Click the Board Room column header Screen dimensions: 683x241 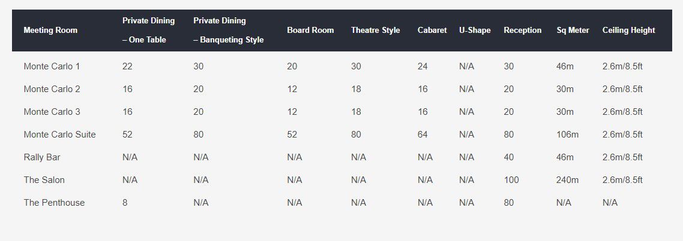(x=310, y=30)
